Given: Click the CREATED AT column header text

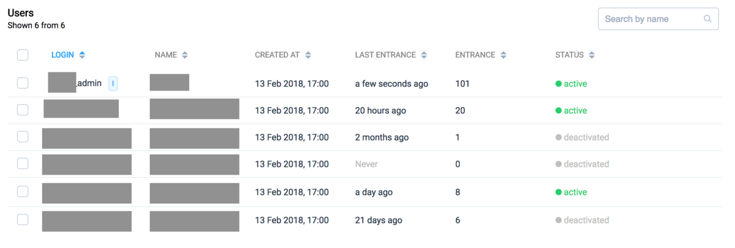Looking at the screenshot, I should (277, 55).
